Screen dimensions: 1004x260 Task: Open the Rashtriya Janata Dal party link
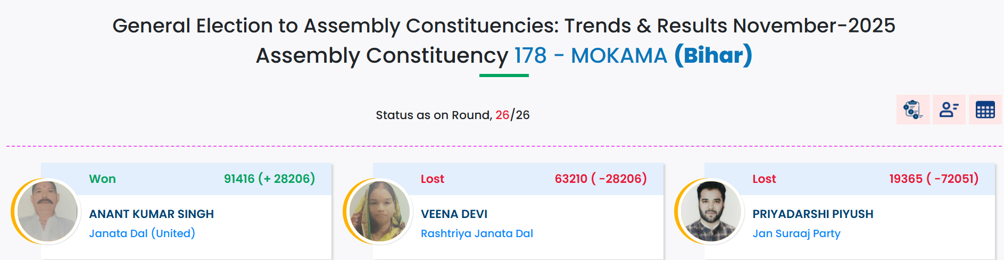coord(477,233)
